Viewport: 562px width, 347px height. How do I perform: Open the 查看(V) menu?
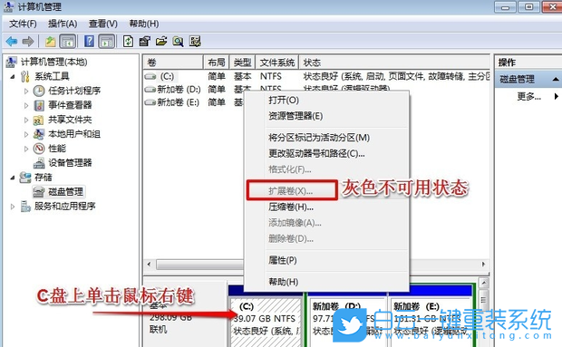(103, 24)
